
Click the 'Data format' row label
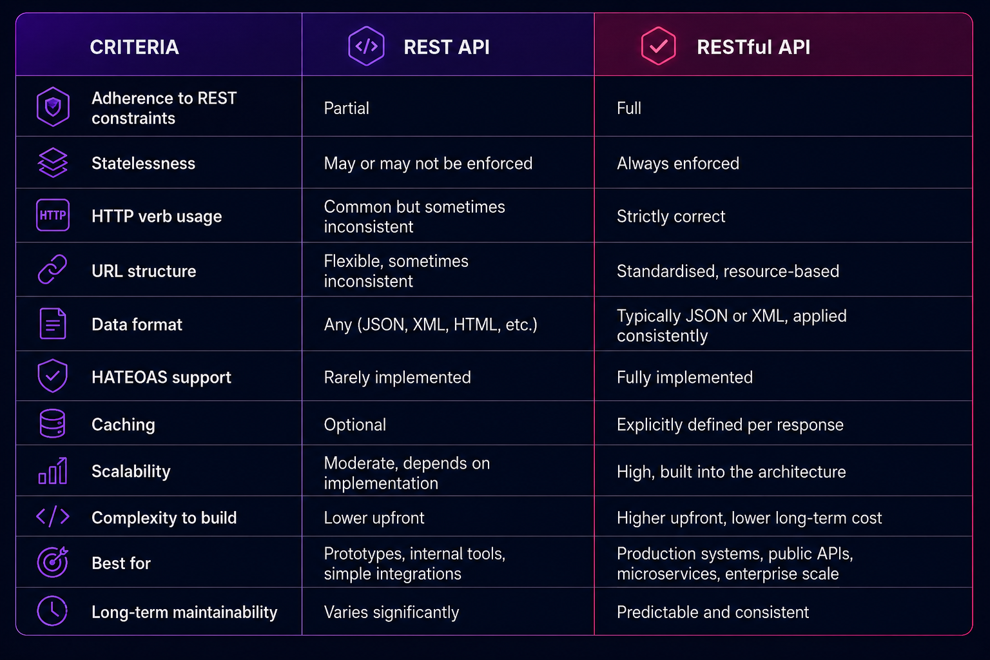click(x=137, y=324)
